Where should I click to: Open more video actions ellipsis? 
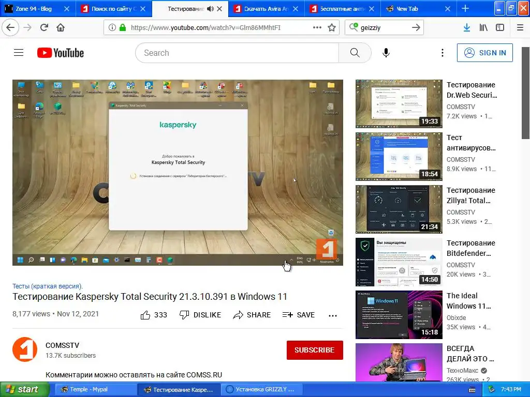click(x=333, y=316)
